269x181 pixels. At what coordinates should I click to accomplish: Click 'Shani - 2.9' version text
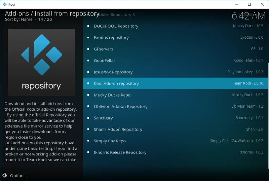click(x=255, y=129)
